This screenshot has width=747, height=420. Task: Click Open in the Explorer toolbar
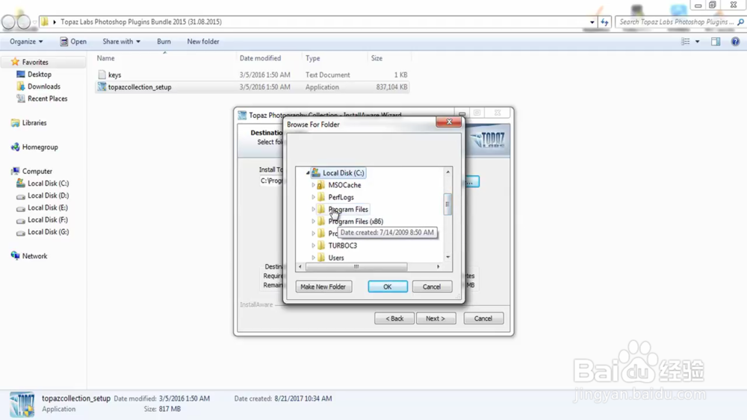click(73, 41)
